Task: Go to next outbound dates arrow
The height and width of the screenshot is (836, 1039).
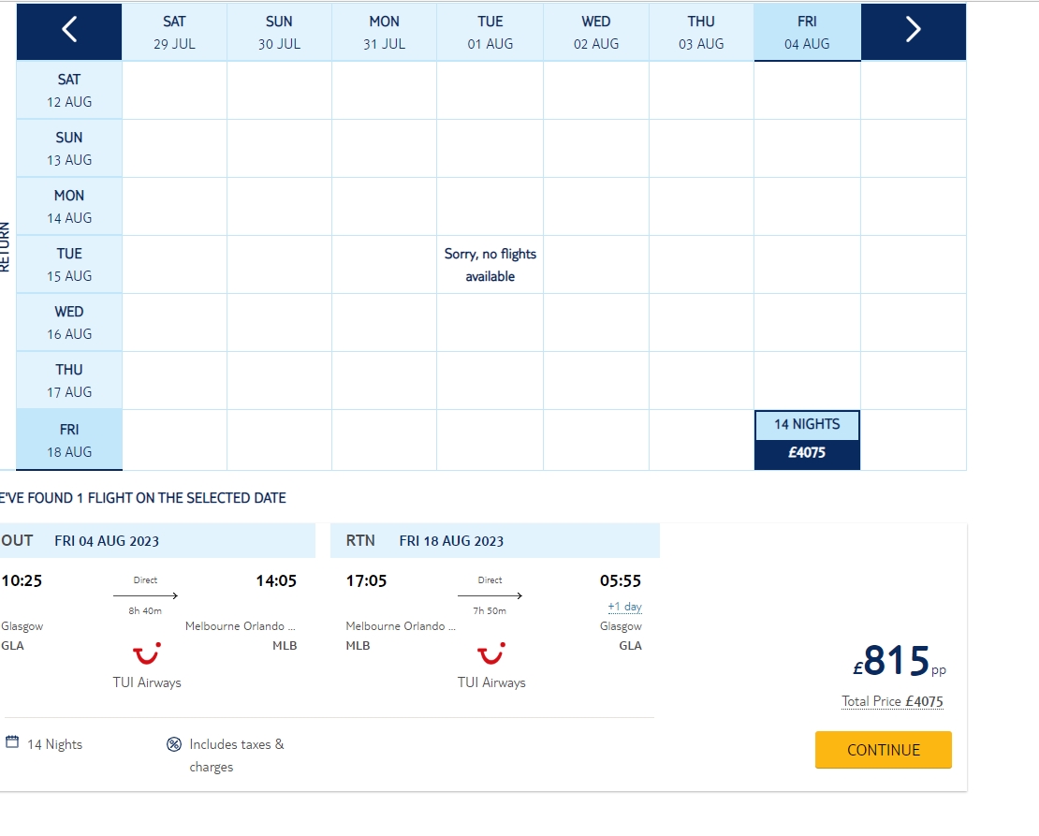Action: (x=913, y=31)
